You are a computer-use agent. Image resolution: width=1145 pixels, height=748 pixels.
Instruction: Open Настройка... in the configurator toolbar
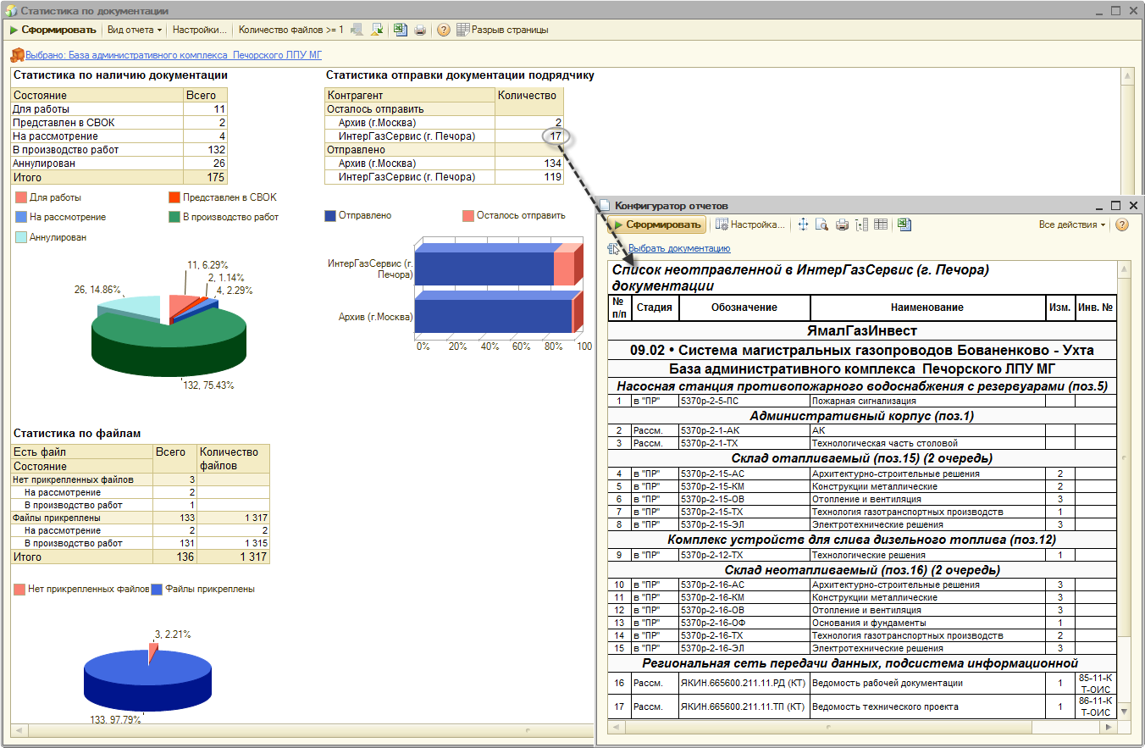(x=750, y=224)
